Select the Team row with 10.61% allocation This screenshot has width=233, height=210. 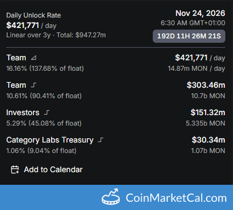[116, 90]
